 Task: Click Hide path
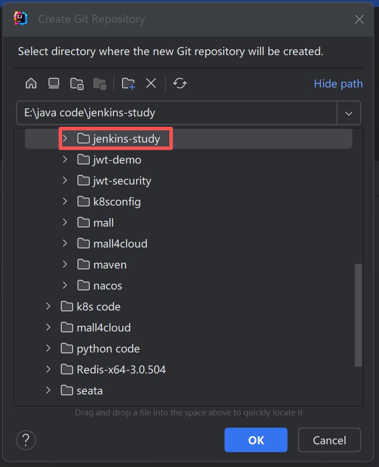(338, 84)
